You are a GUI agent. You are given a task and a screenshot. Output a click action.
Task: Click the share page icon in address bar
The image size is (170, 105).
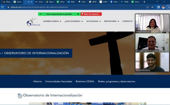coord(148,7)
